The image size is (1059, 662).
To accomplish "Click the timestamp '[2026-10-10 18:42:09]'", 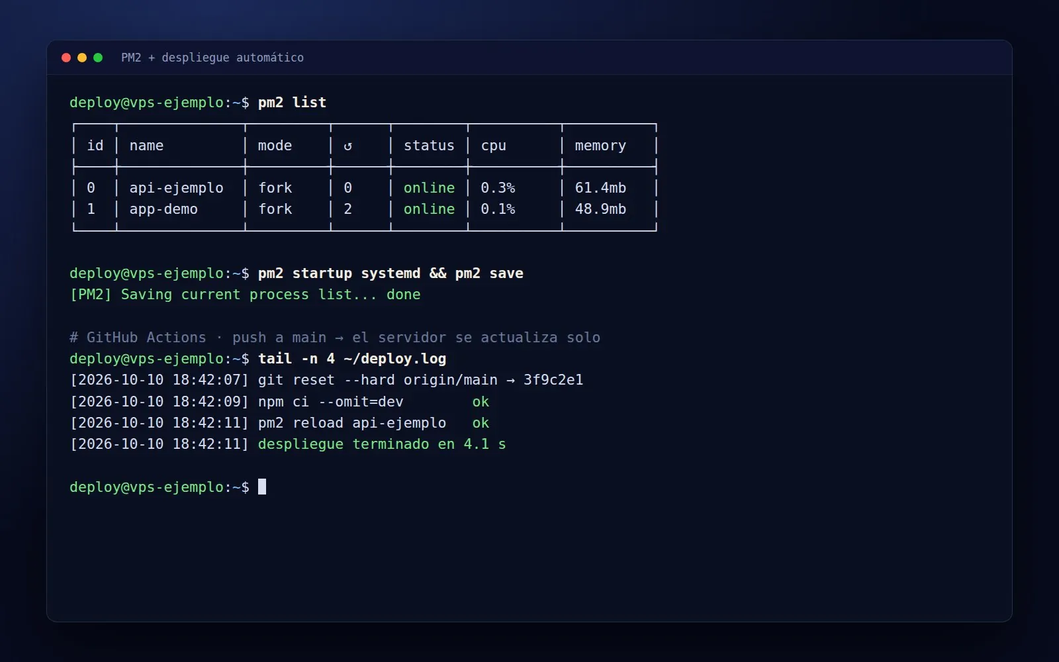I will click(x=160, y=402).
